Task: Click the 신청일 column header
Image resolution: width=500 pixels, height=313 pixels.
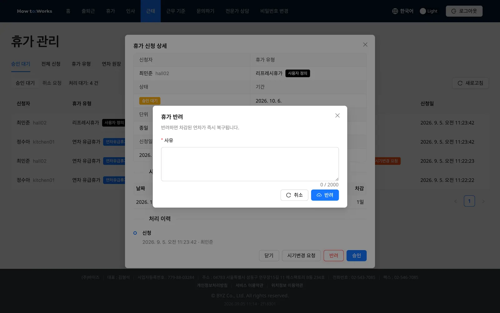Action: pyautogui.click(x=427, y=104)
